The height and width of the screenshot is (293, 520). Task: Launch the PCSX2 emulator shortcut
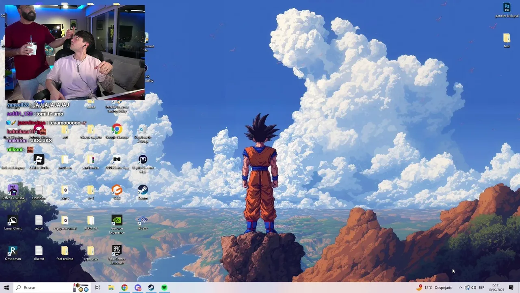(x=143, y=223)
